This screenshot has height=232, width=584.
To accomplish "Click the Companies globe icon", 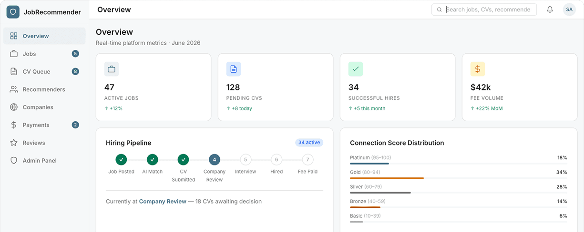I will (14, 107).
